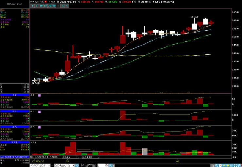Switch to the 15-minute timeframe
The height and width of the screenshot is (167, 242).
[45, 6]
